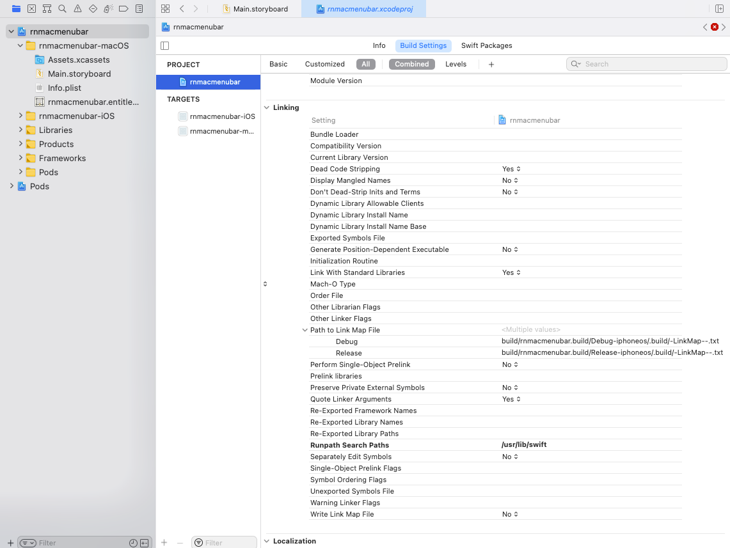Collapse the rnmacmenubar-macOS folder
Image resolution: width=730 pixels, height=548 pixels.
pos(20,45)
